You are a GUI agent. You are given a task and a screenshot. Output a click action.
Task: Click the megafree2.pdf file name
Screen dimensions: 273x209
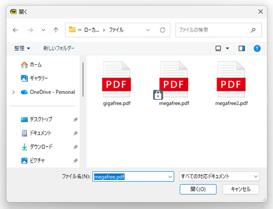click(232, 103)
